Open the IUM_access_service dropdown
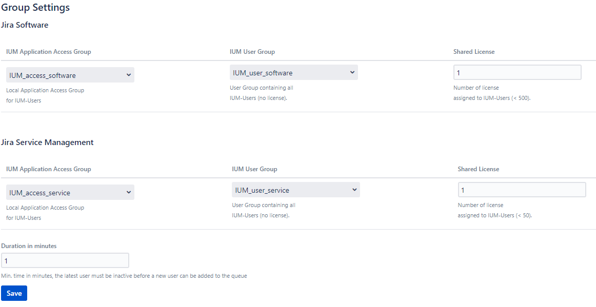 point(70,192)
